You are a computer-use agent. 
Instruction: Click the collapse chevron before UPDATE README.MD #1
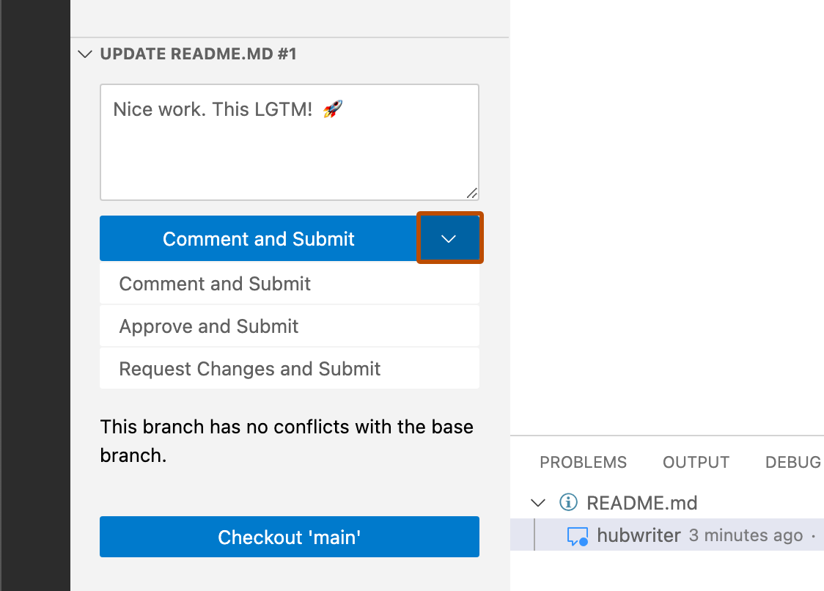point(84,54)
